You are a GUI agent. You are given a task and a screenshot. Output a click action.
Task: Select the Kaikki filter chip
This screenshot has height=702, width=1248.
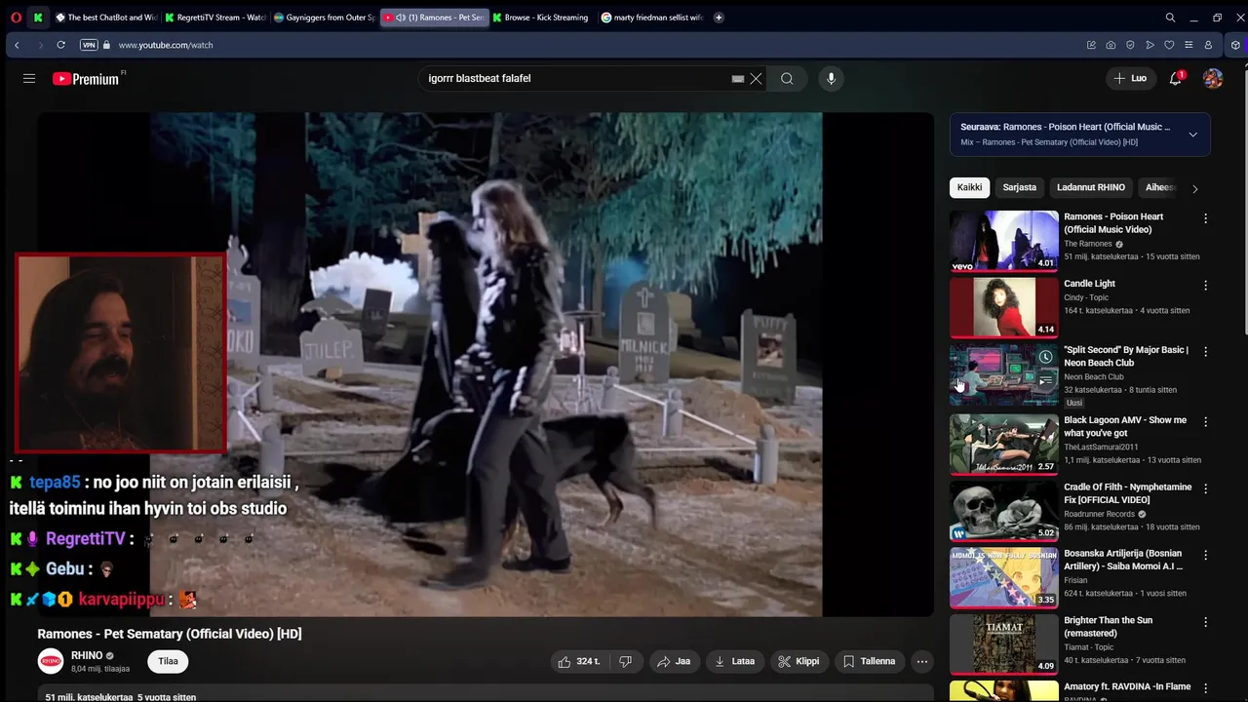coord(969,187)
